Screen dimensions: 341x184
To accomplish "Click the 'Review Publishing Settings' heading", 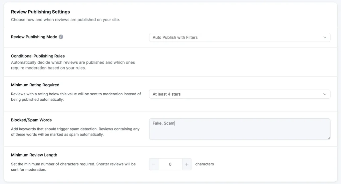I will [x=40, y=12].
